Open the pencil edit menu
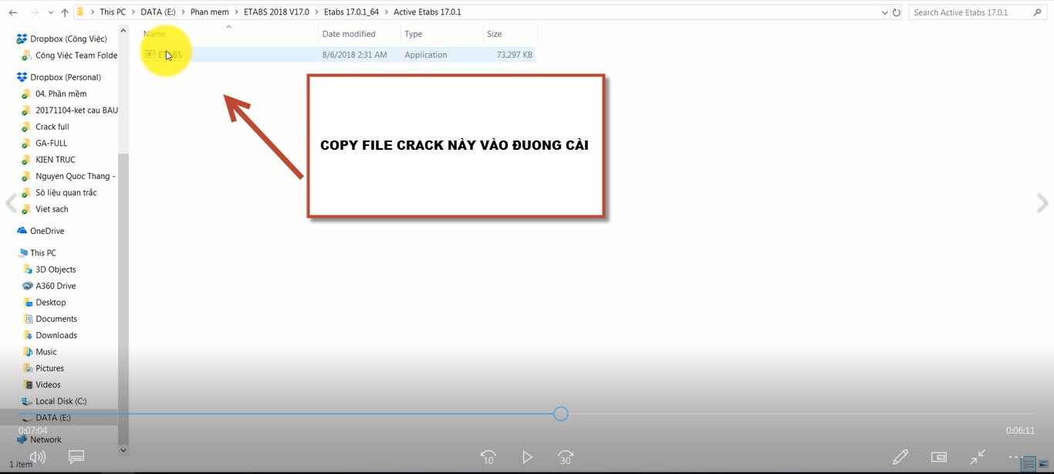The width and height of the screenshot is (1054, 474). pos(900,457)
